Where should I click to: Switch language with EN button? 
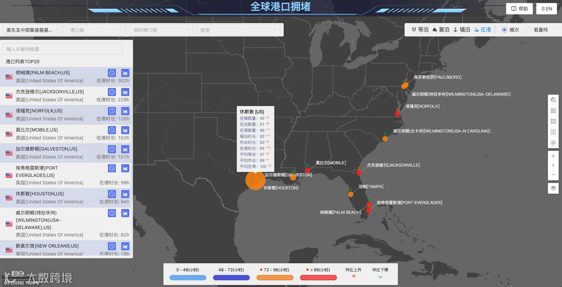click(547, 9)
